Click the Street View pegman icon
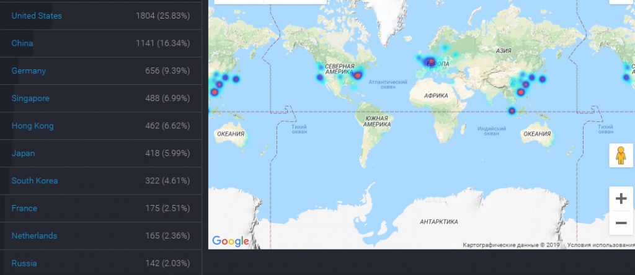The width and height of the screenshot is (635, 275). click(x=621, y=155)
